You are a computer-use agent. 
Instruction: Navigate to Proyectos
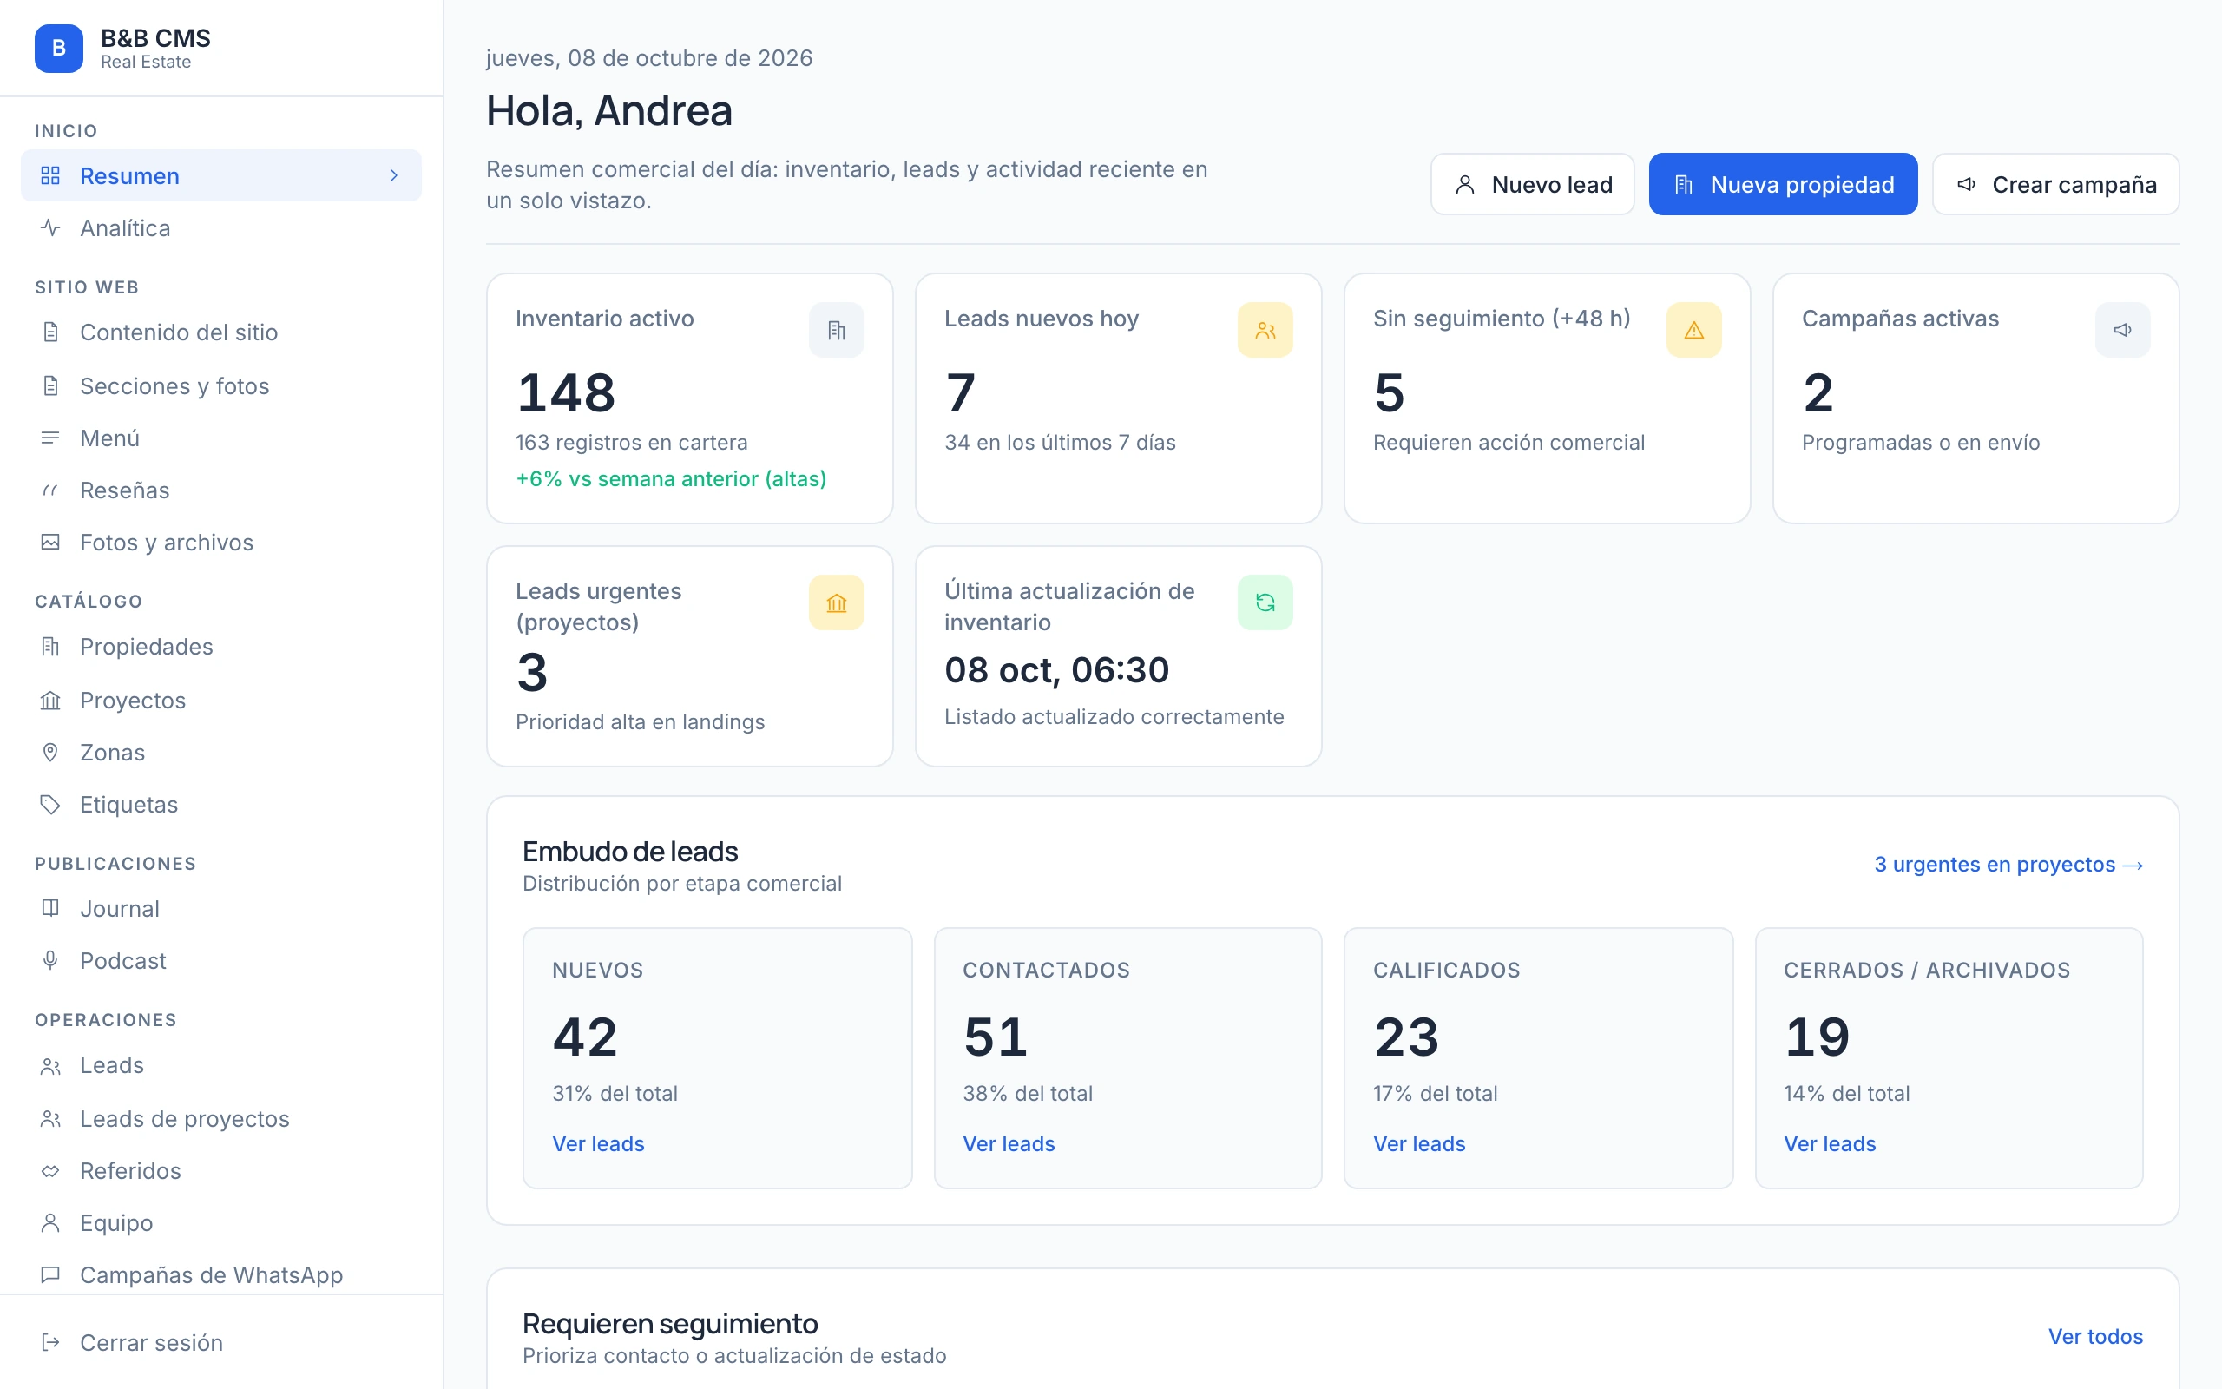[221, 700]
